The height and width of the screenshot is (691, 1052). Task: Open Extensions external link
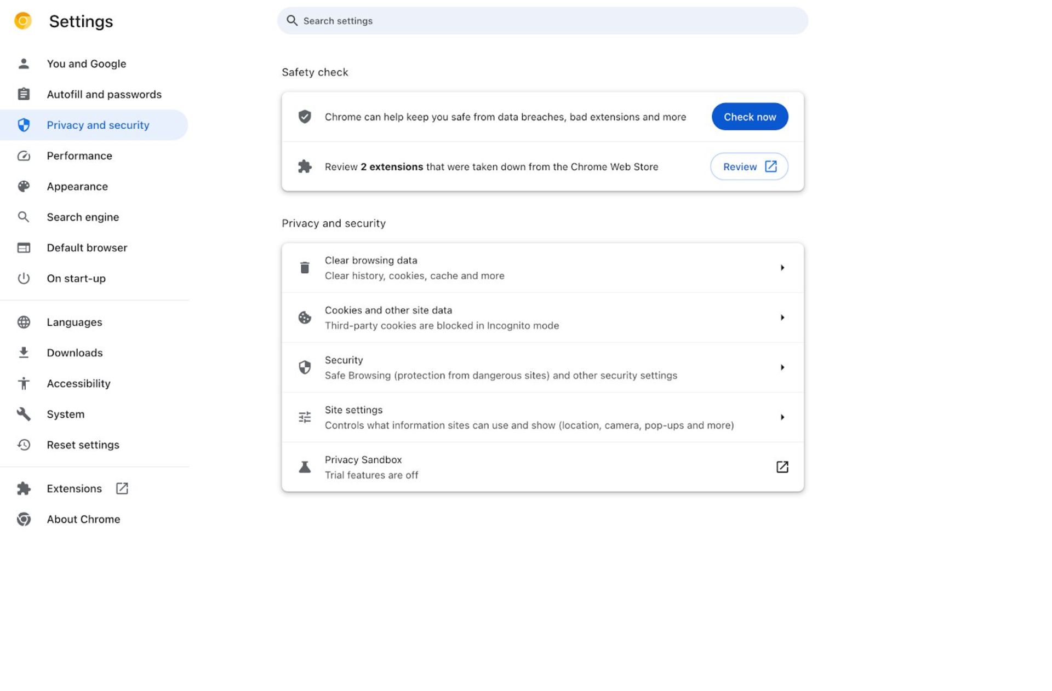click(x=121, y=488)
